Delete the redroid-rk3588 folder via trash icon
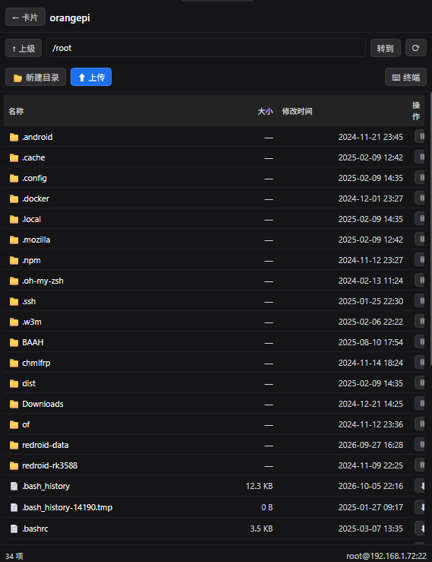The width and height of the screenshot is (432, 562). (420, 465)
